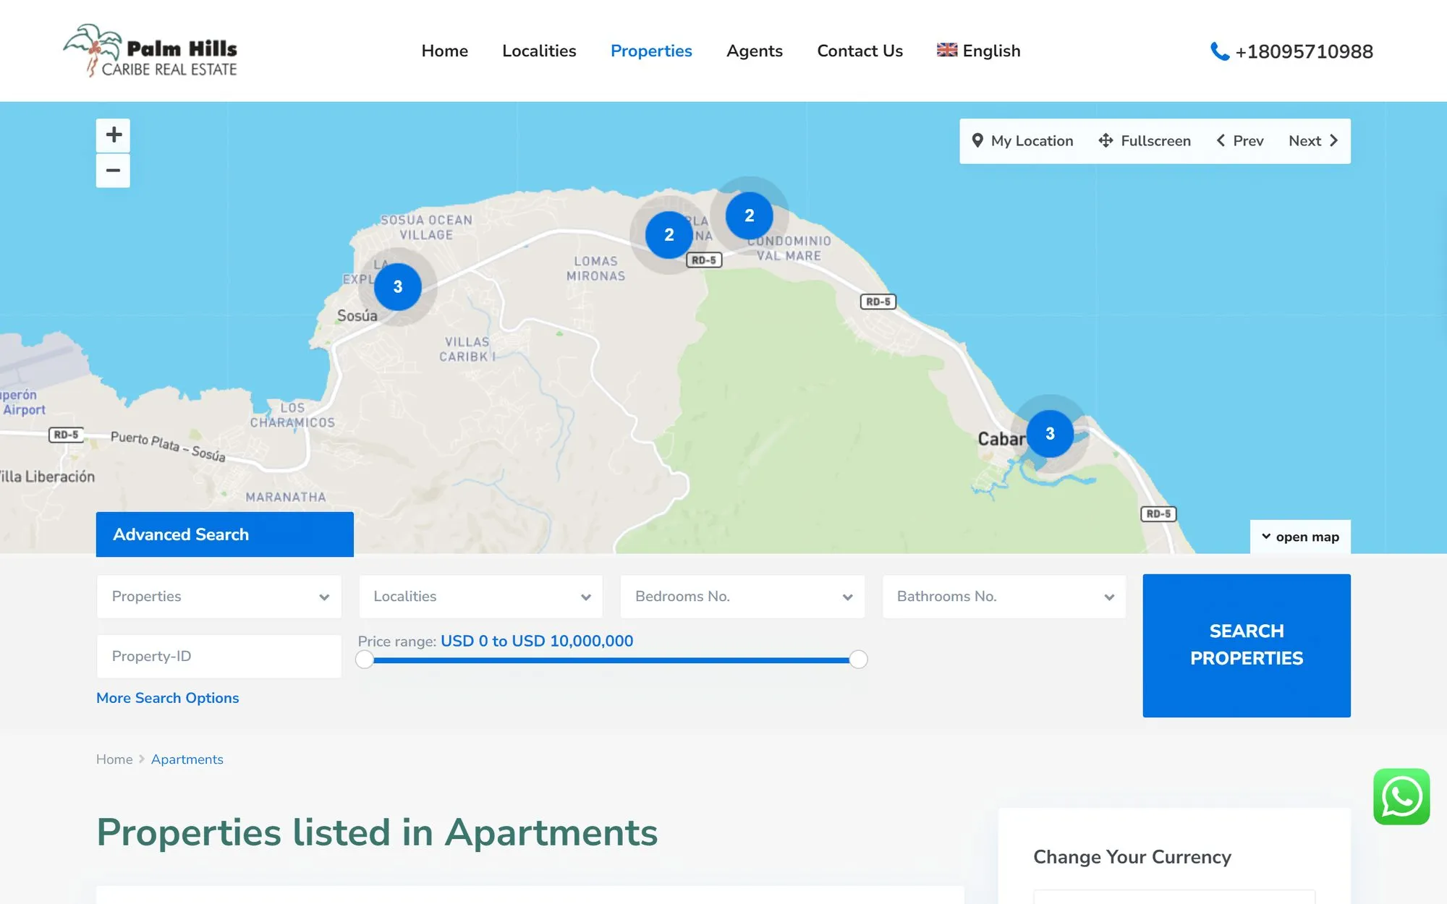Toggle the open map expander
Viewport: 1447px width, 904px height.
tap(1300, 537)
